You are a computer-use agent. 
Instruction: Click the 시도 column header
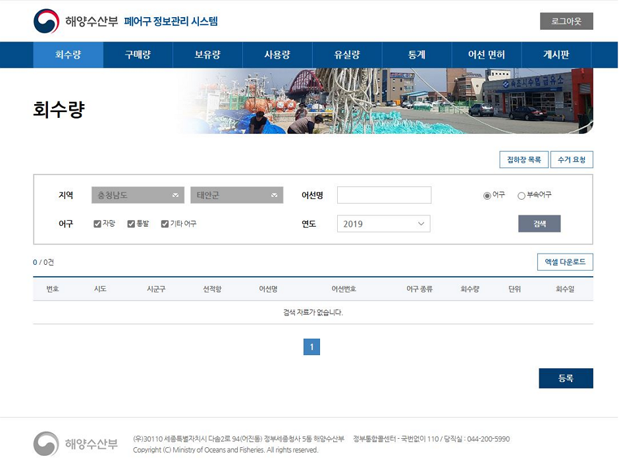pyautogui.click(x=100, y=289)
